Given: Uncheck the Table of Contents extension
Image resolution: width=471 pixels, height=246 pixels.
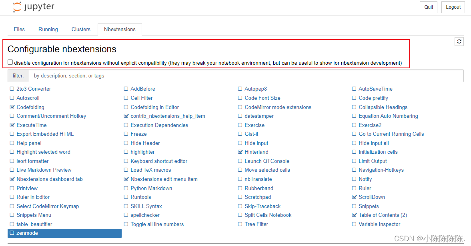Looking at the screenshot, I should click(x=354, y=215).
